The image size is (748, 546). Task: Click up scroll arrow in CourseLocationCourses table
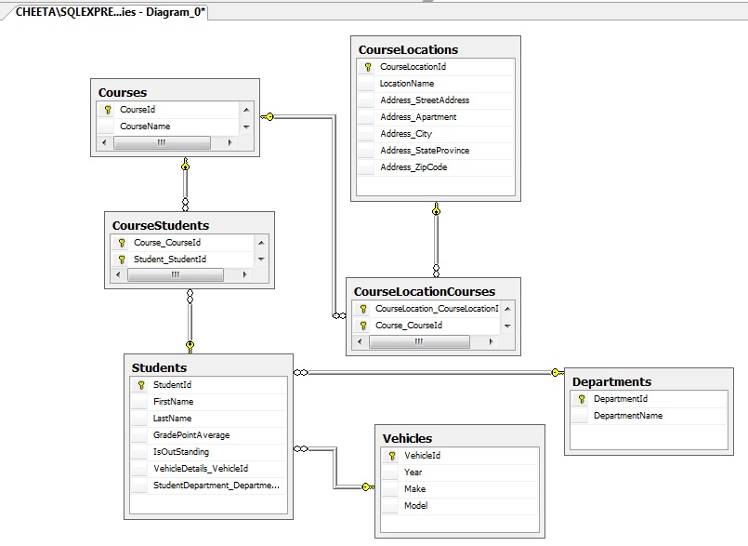tap(507, 309)
